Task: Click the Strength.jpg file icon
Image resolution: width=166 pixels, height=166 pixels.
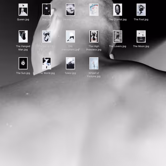Action: (x=70, y=10)
